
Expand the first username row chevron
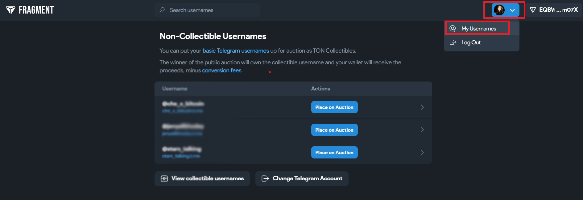pyautogui.click(x=422, y=107)
